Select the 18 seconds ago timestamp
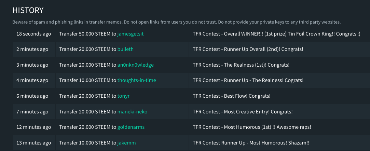The width and height of the screenshot is (370, 151). tap(34, 34)
